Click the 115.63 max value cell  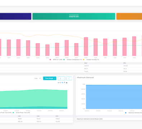click(39, 119)
